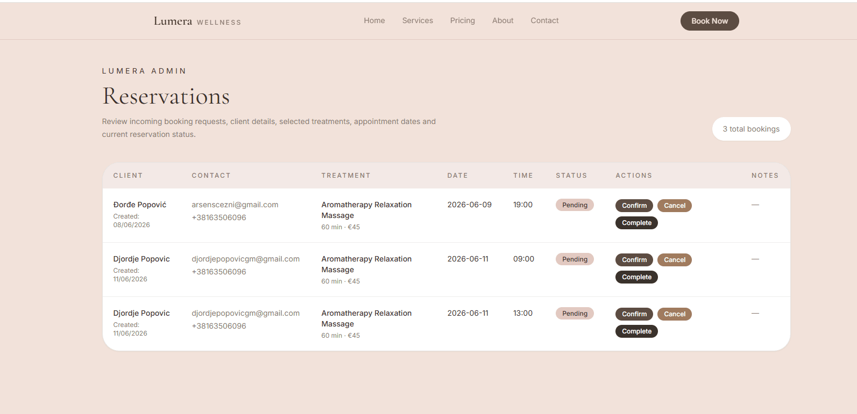This screenshot has width=857, height=414.
Task: Open the Contact nav link
Action: tap(544, 20)
